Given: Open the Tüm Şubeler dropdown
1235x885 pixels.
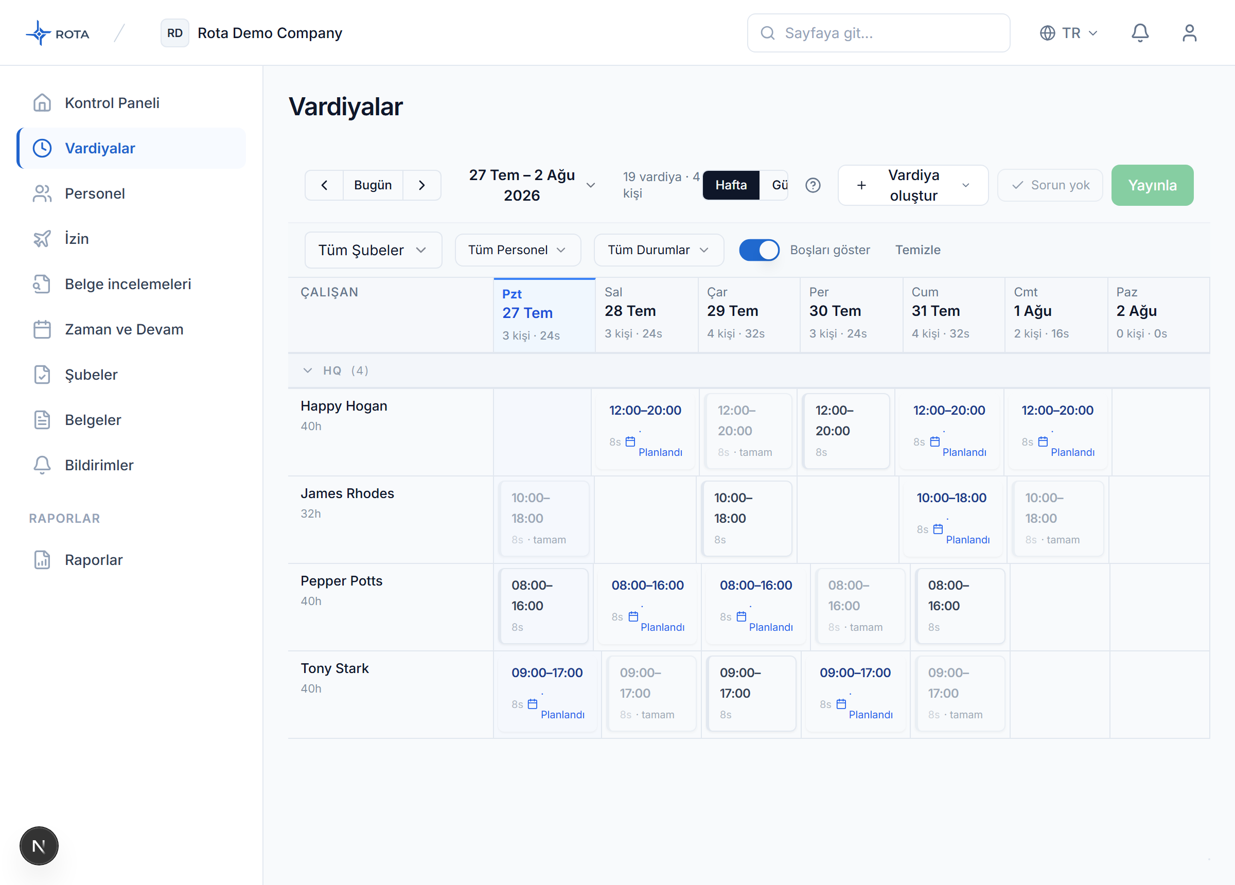Looking at the screenshot, I should coord(373,250).
